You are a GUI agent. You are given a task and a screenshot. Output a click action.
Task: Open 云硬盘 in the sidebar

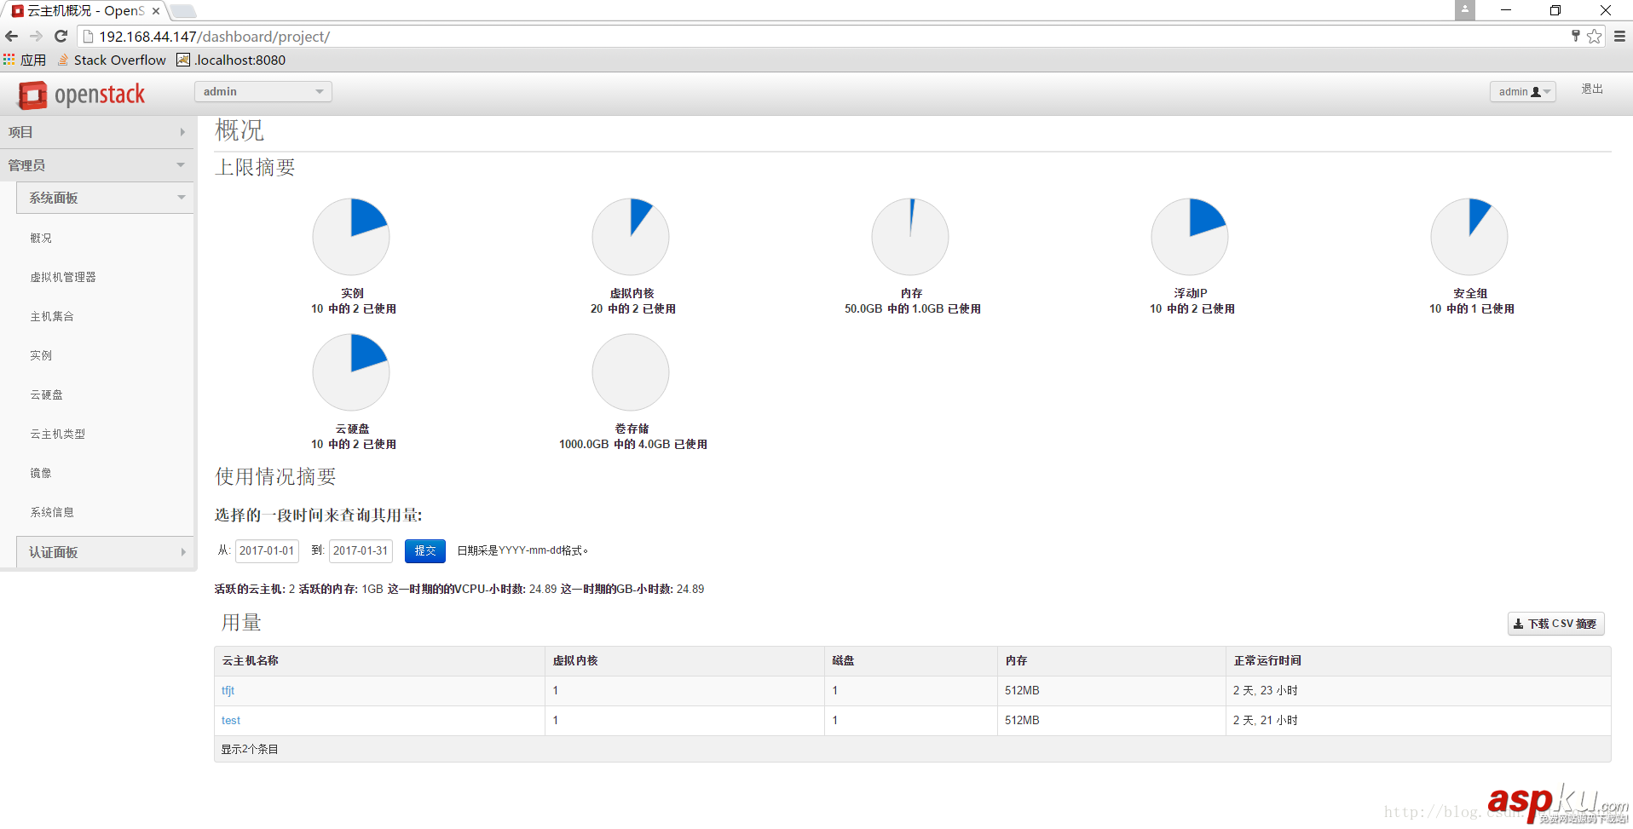pyautogui.click(x=47, y=394)
